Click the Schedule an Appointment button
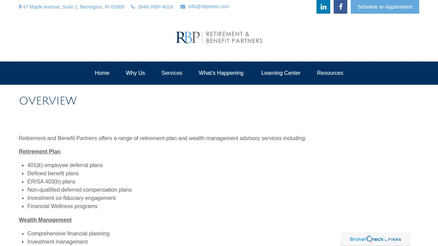The width and height of the screenshot is (438, 246). point(385,7)
